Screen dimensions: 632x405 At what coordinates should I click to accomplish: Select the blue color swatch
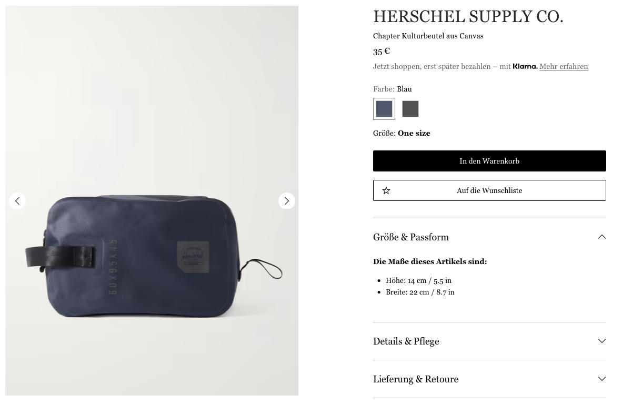click(384, 109)
